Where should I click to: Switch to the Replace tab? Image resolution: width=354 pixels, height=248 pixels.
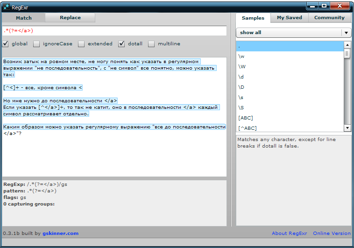point(70,18)
